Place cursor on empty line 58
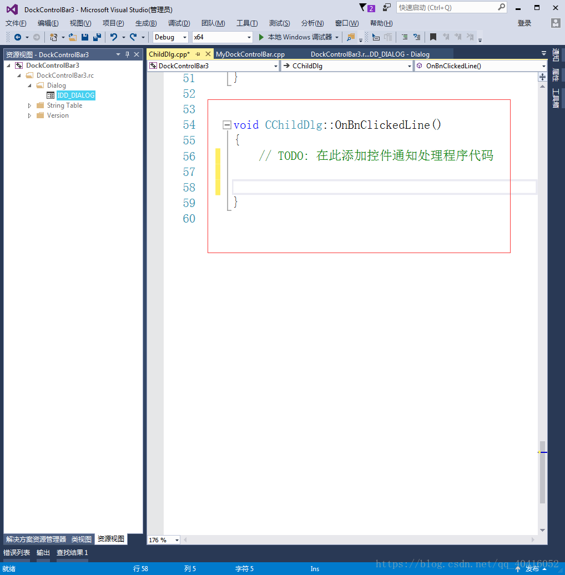This screenshot has height=575, width=565. tap(384, 188)
